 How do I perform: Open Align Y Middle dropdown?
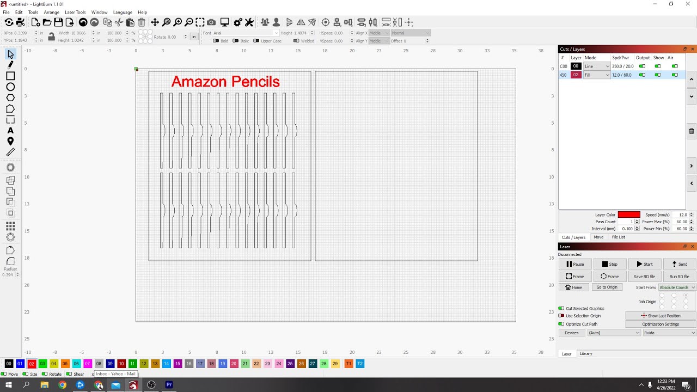point(379,41)
